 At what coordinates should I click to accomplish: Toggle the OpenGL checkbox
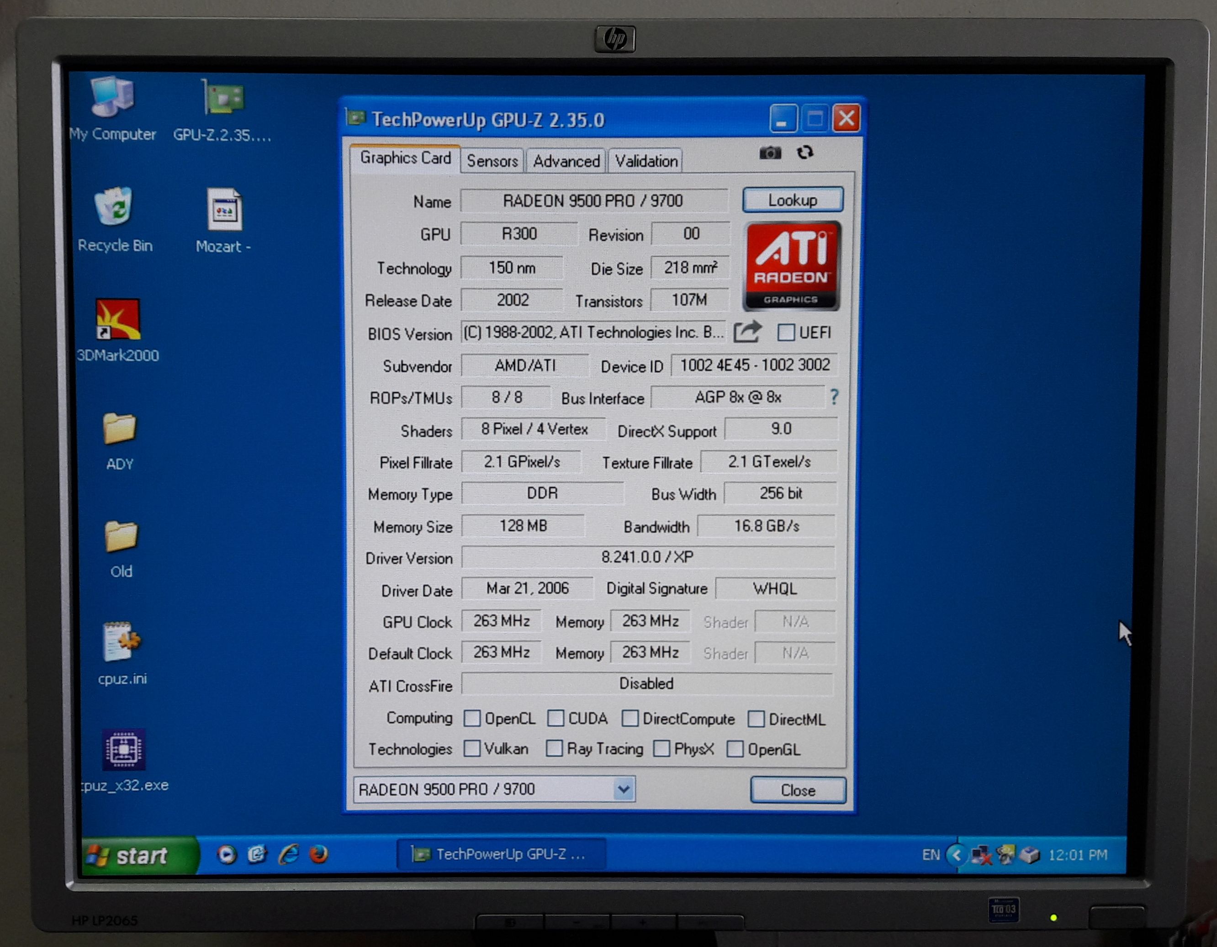point(735,749)
